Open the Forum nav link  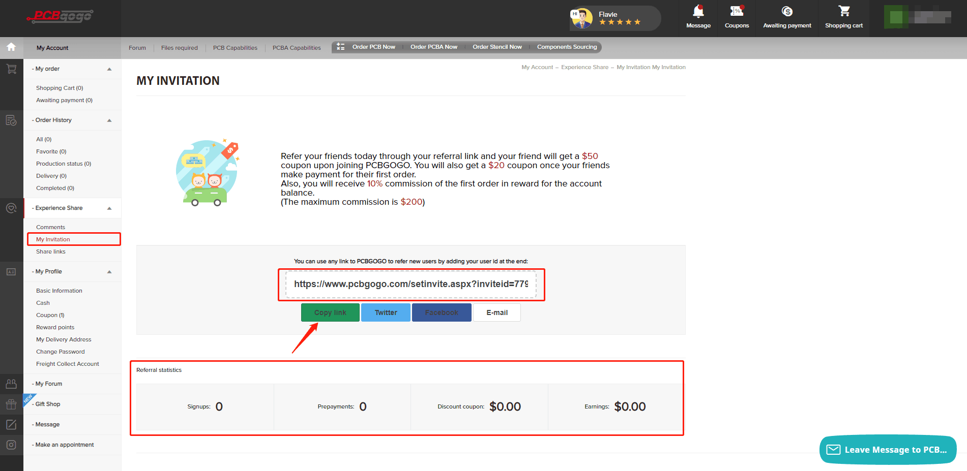point(137,48)
